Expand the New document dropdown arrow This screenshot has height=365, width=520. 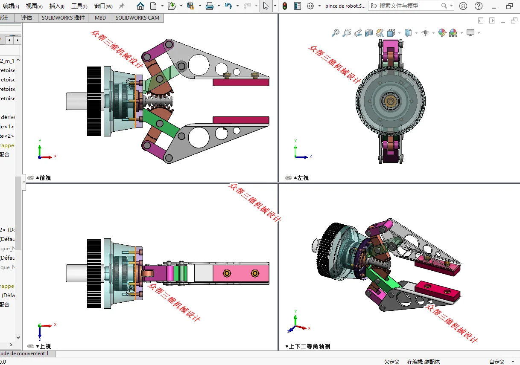click(162, 6)
